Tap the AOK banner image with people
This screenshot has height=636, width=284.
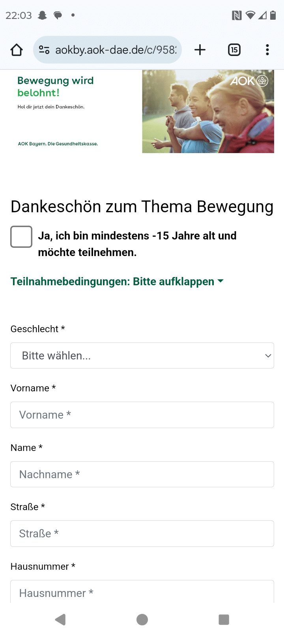[x=208, y=112]
